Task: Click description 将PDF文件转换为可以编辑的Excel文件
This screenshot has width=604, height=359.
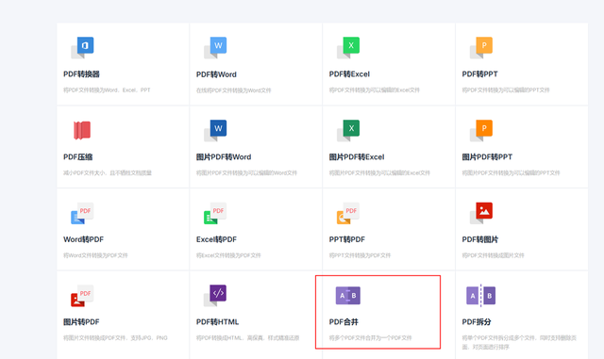Action: (x=374, y=90)
